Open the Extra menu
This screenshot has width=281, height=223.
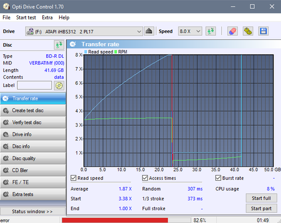(47, 18)
